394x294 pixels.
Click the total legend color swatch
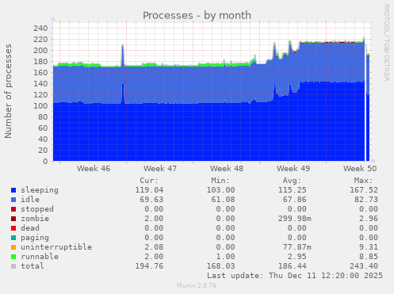tap(13, 266)
